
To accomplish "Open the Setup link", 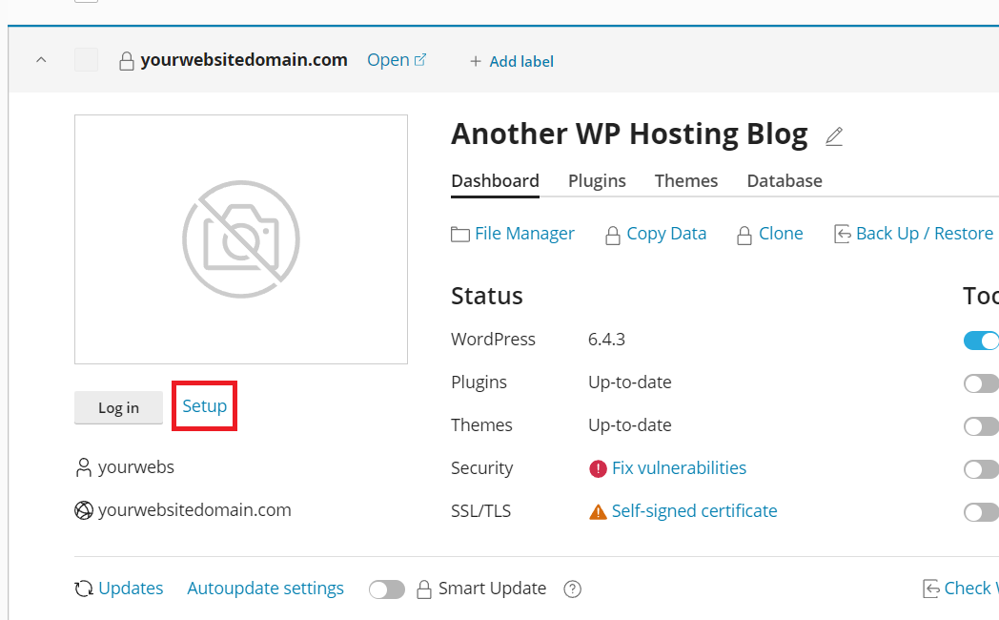I will point(205,406).
